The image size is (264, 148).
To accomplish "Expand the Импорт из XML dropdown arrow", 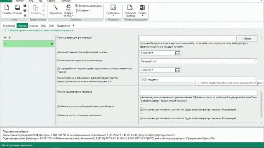I will [x=73, y=16].
